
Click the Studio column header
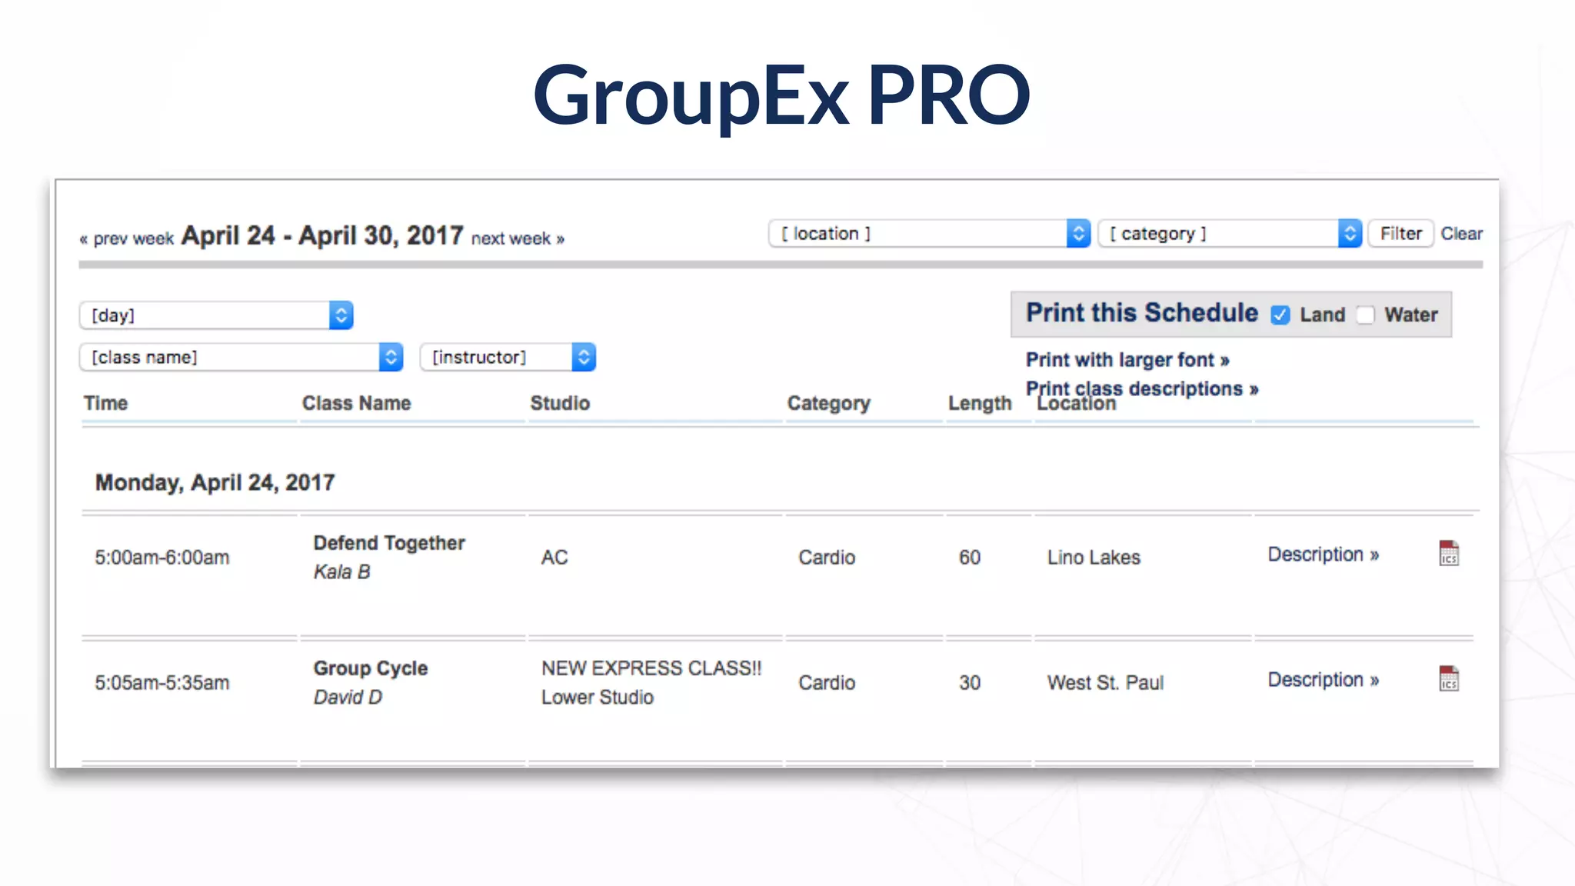[x=560, y=403]
